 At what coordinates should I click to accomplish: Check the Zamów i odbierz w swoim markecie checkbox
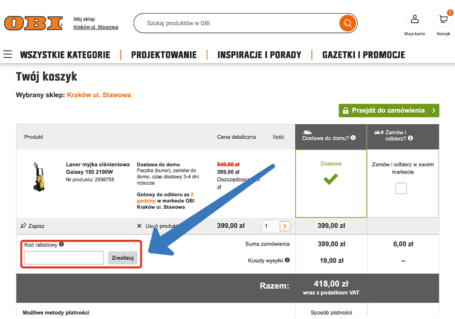(401, 188)
